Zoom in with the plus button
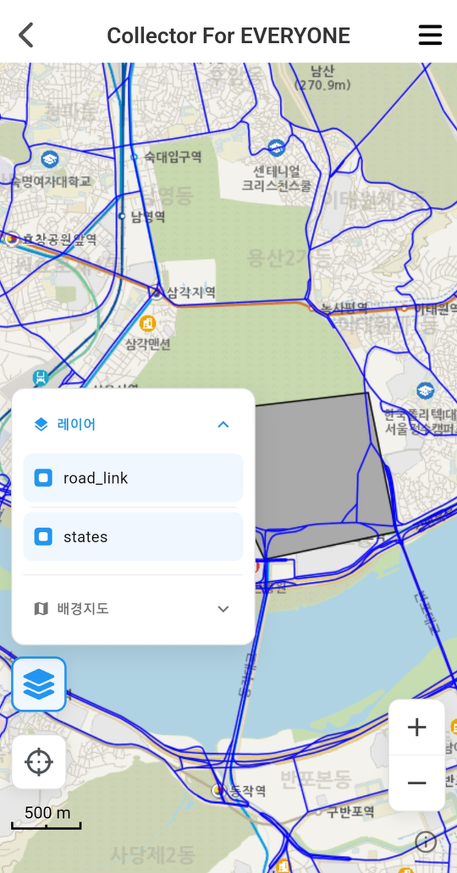The width and height of the screenshot is (457, 873). [417, 727]
